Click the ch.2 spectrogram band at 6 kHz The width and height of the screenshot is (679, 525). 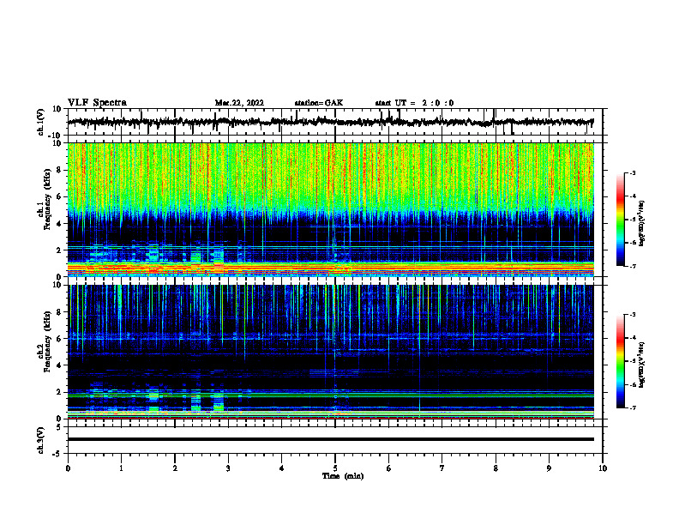tap(331, 337)
